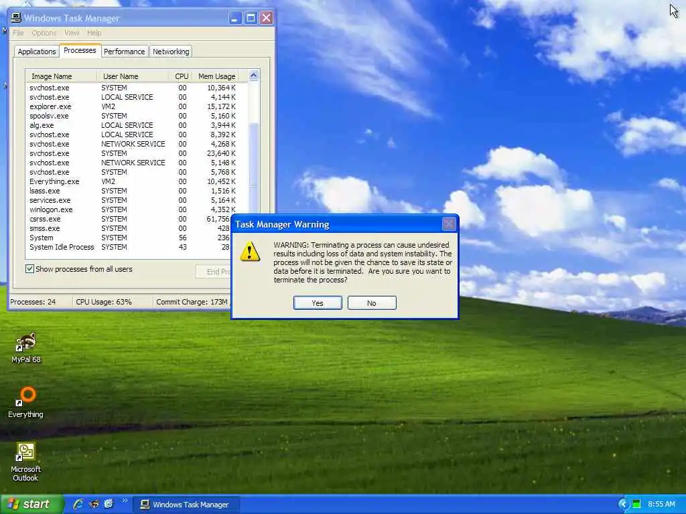The image size is (686, 514).
Task: Switch to the Performance tab
Action: click(124, 52)
